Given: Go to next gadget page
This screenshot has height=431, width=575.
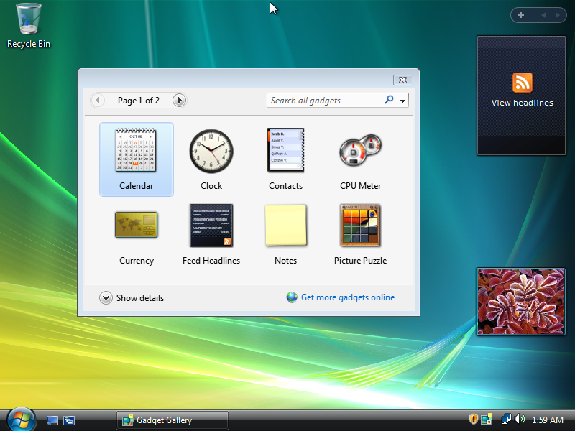Looking at the screenshot, I should coord(180,101).
